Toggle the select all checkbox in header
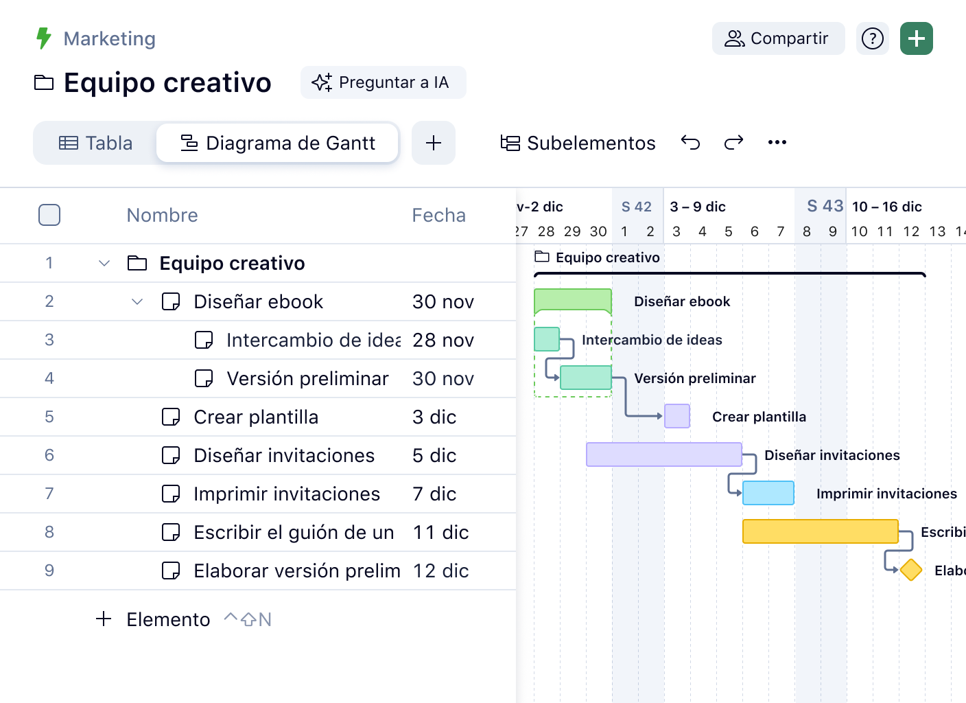 (x=49, y=215)
